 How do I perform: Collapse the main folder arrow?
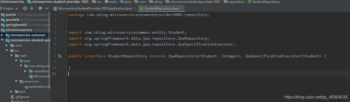point(12,56)
